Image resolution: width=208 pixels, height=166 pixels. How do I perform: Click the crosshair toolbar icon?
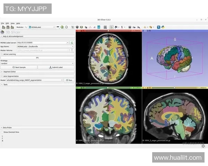[x=145, y=27]
